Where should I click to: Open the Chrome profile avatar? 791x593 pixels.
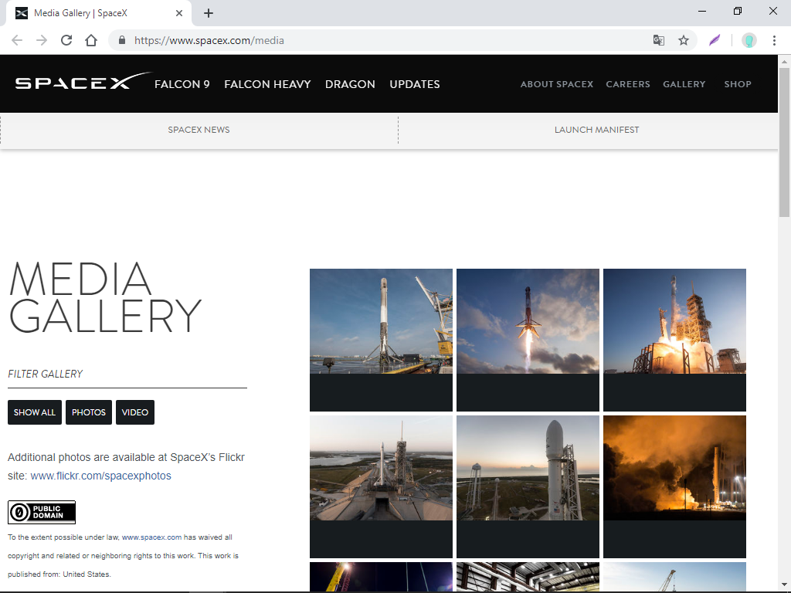pyautogui.click(x=749, y=40)
